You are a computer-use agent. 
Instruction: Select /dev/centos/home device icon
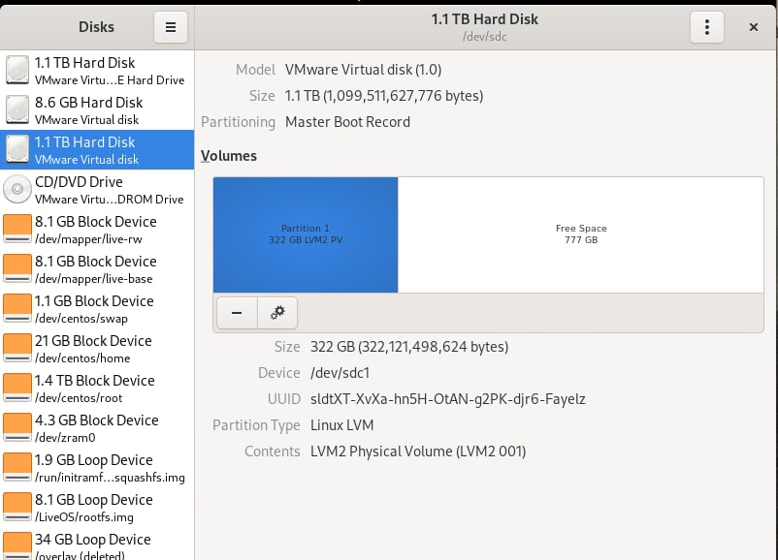[17, 348]
